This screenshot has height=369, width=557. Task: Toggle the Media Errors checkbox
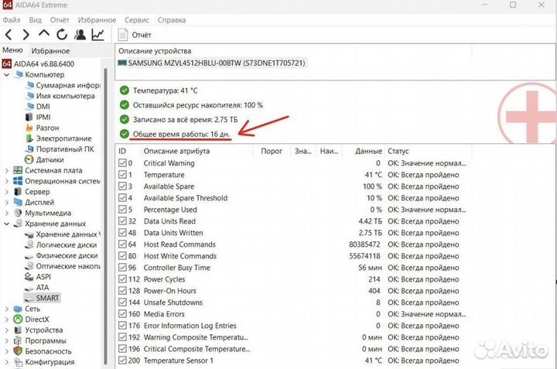pyautogui.click(x=122, y=314)
